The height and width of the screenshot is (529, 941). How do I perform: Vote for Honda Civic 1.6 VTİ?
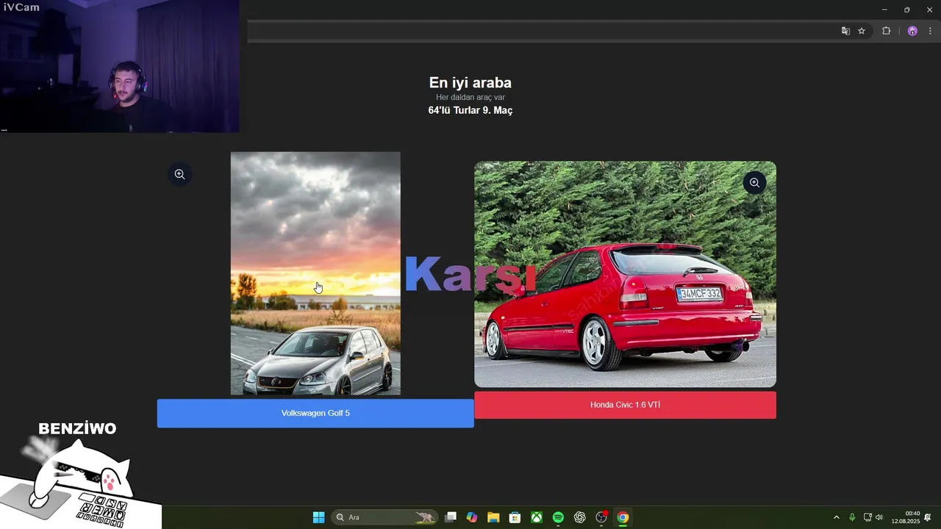(625, 405)
